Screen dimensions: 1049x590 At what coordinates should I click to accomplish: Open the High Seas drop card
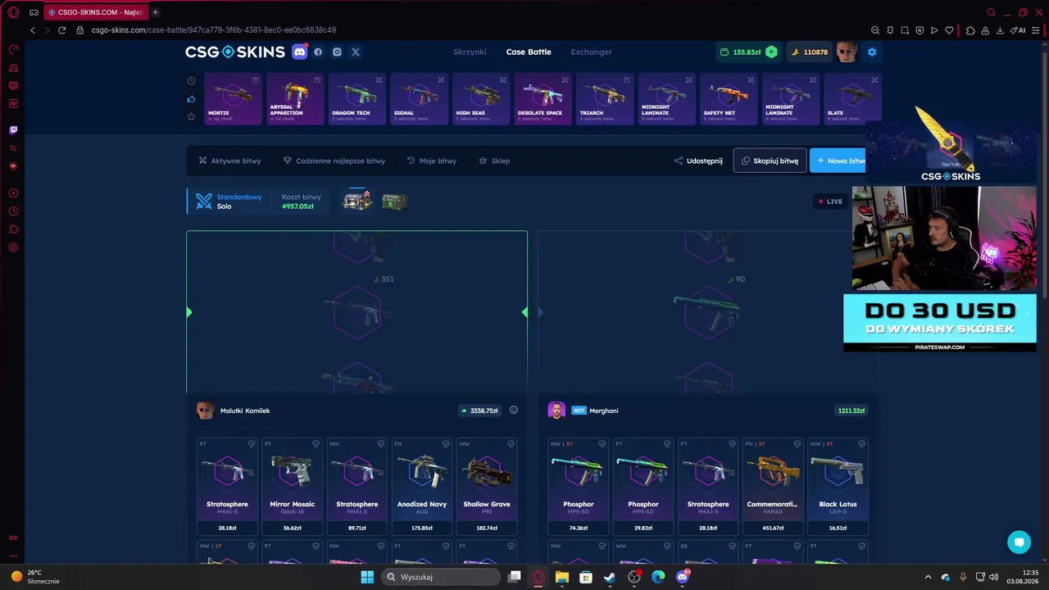(x=481, y=99)
